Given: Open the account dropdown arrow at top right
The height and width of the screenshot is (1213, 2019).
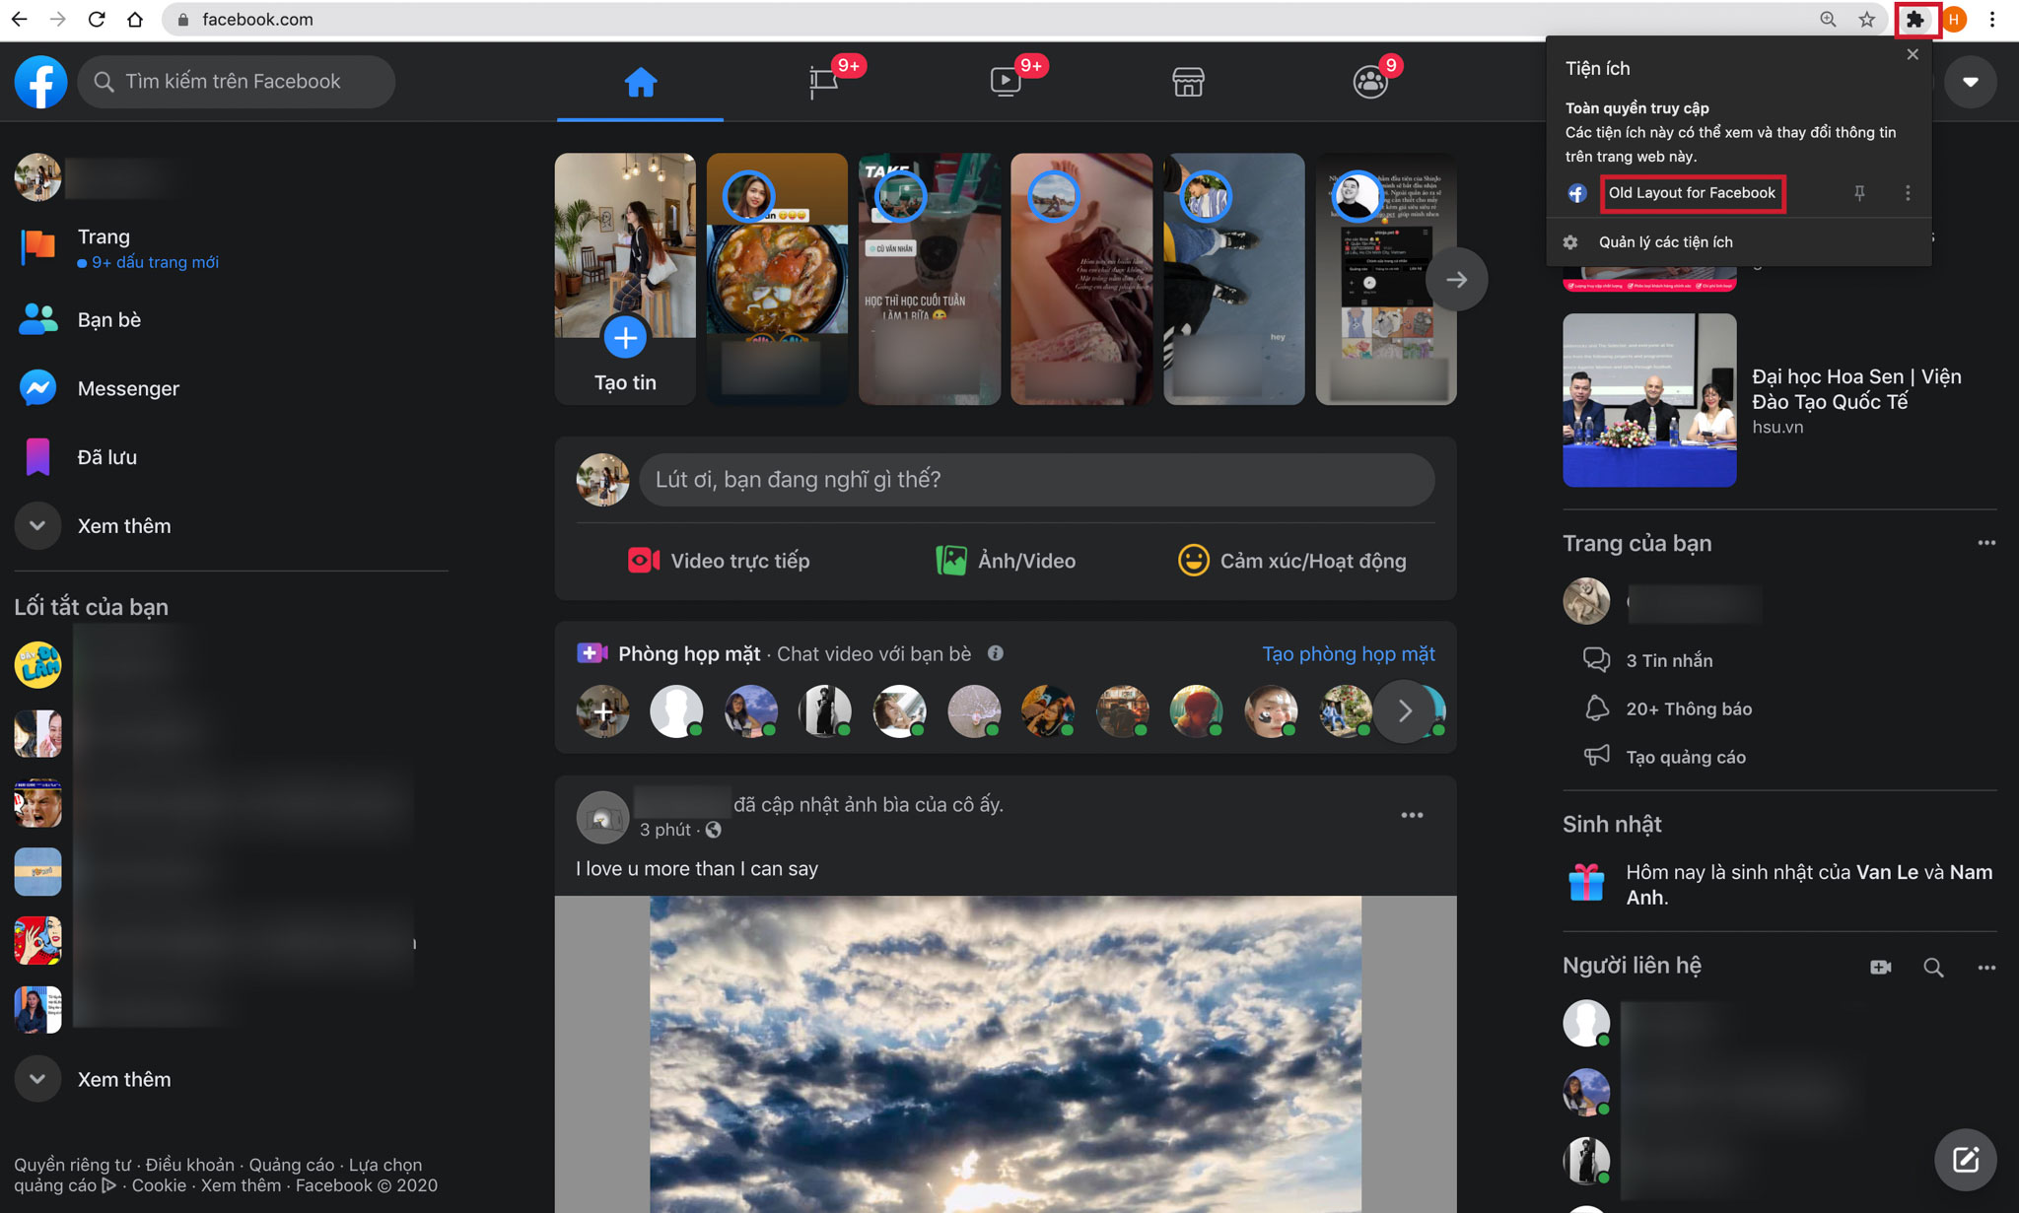Looking at the screenshot, I should [x=1971, y=82].
